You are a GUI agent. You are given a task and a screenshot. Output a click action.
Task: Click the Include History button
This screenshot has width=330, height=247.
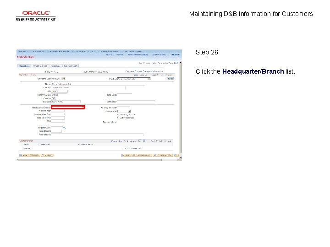coord(163,155)
